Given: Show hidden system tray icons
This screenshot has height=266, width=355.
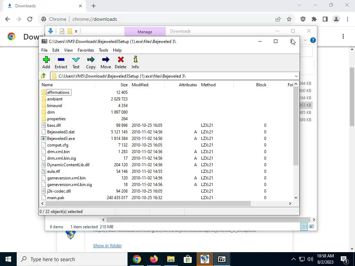Looking at the screenshot, I should [x=293, y=259].
